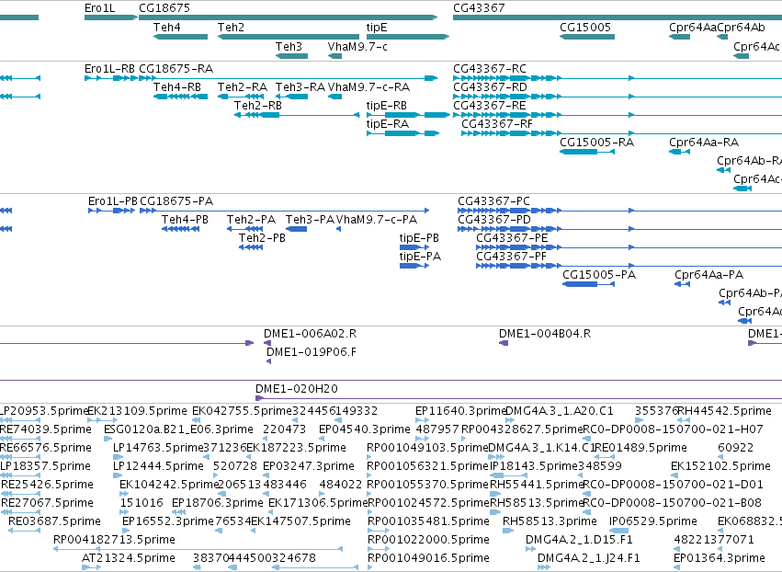This screenshot has height=572, width=782.
Task: Click the CG43367-RD transcript label
Action: pyautogui.click(x=490, y=87)
